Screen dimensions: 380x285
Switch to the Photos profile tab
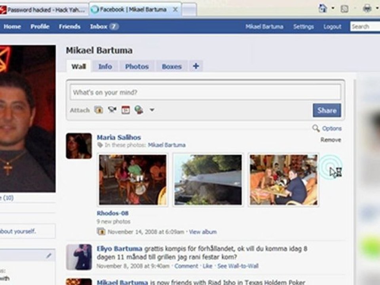[137, 66]
